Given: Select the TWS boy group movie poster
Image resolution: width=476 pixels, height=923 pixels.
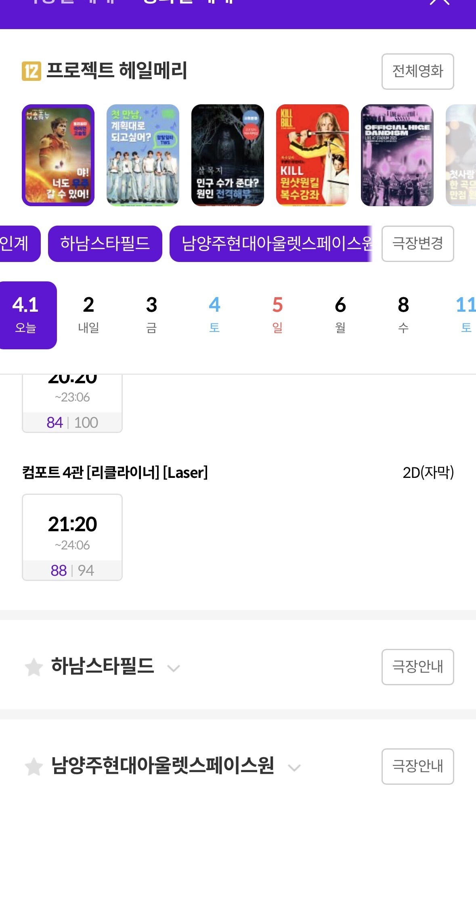Looking at the screenshot, I should tap(143, 155).
